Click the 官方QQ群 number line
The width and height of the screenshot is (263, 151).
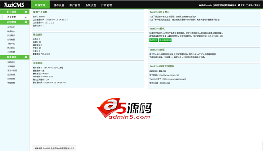159,83
